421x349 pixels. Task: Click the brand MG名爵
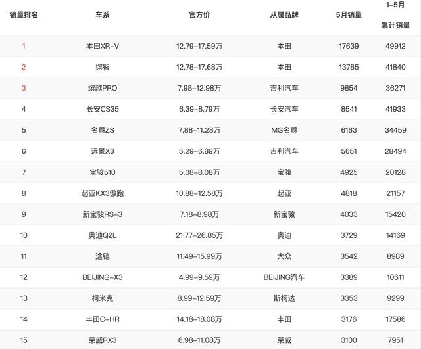284,130
